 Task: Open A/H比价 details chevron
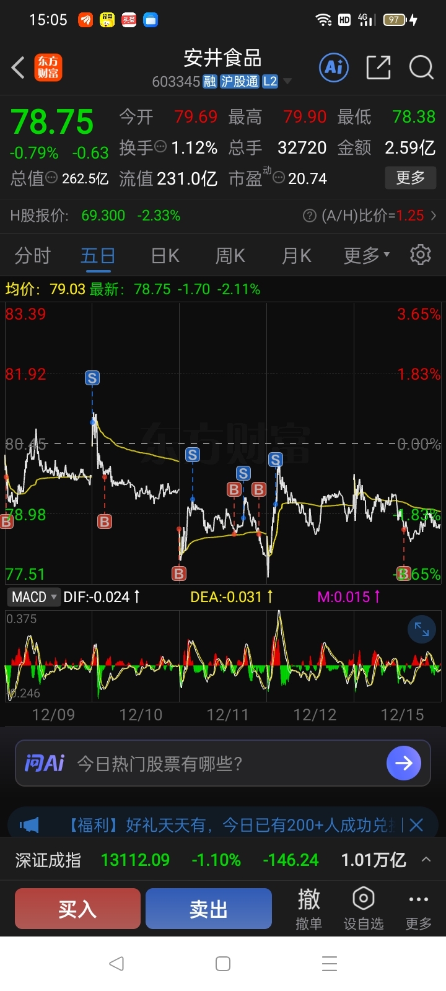(433, 216)
